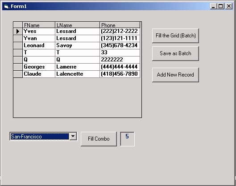Screen dimensions: 236x186
Task: Click the label box showing 5
Action: [127, 139]
